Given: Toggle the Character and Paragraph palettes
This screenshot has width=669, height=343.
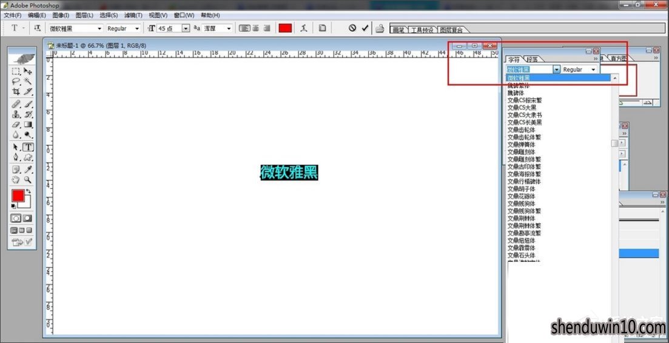Looking at the screenshot, I should pyautogui.click(x=322, y=28).
